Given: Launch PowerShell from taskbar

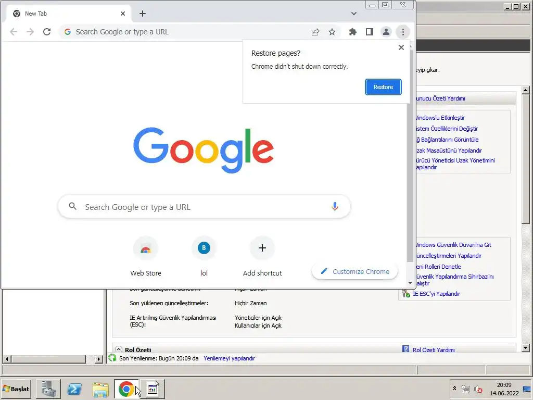Looking at the screenshot, I should pyautogui.click(x=74, y=389).
